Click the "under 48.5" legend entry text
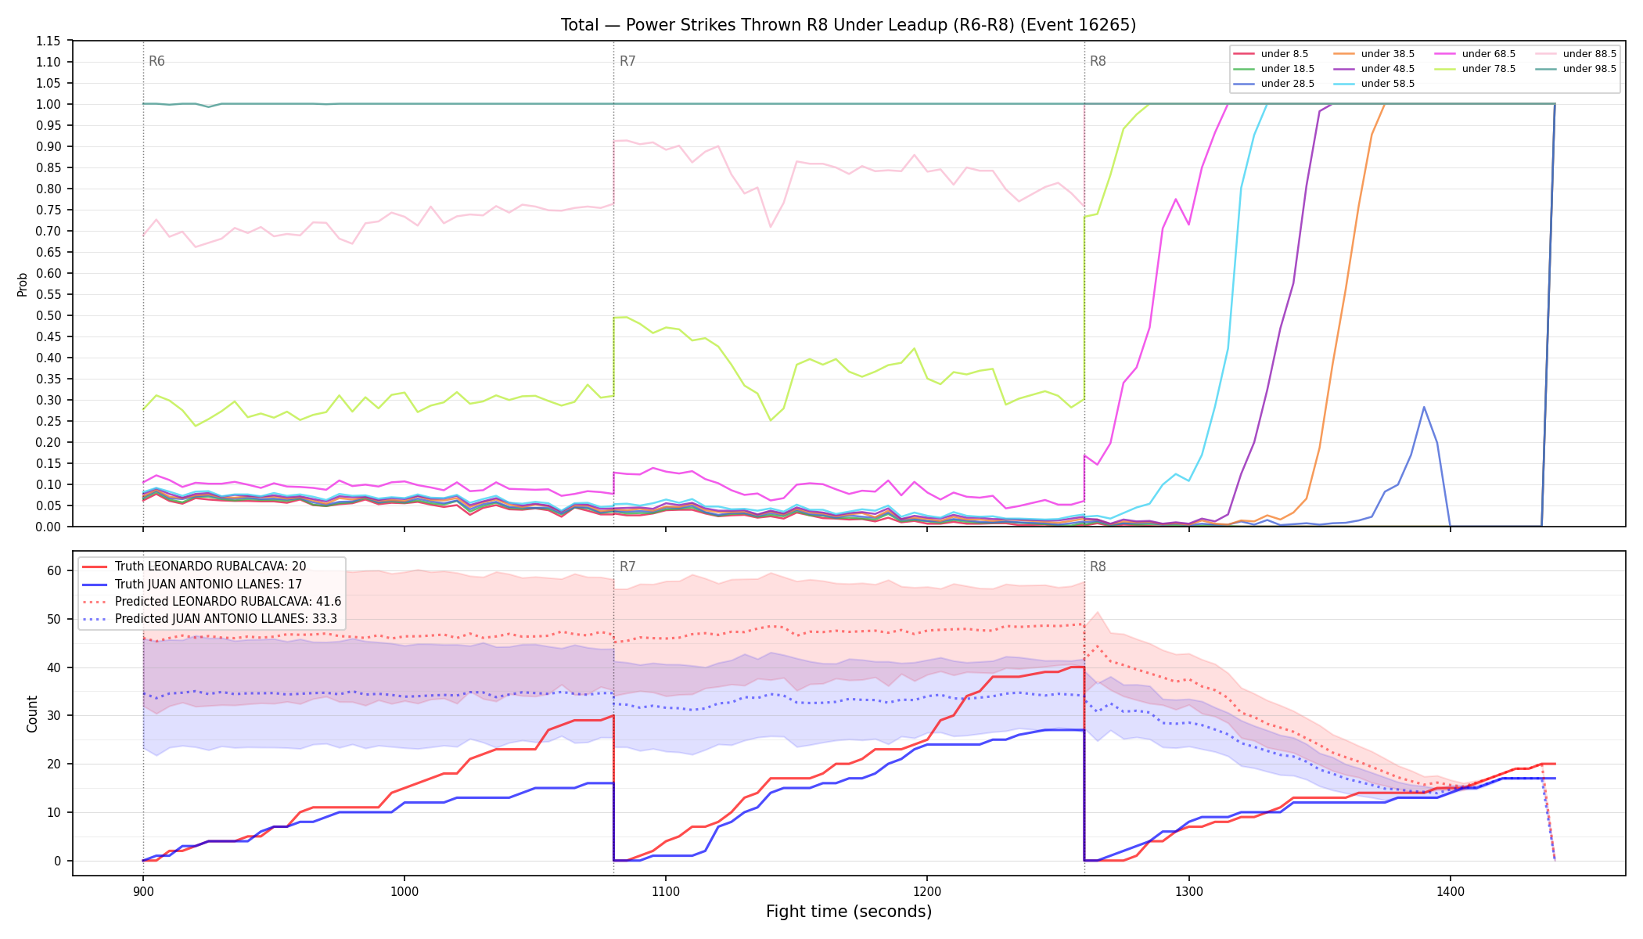 click(1388, 69)
